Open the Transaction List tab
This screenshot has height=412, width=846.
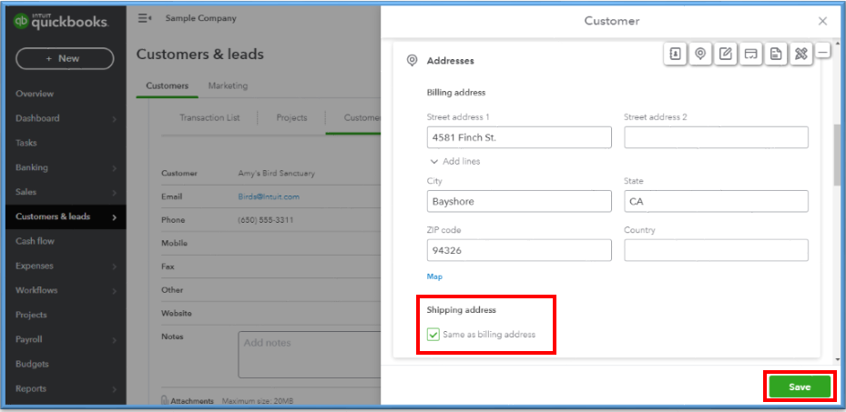[x=210, y=118]
